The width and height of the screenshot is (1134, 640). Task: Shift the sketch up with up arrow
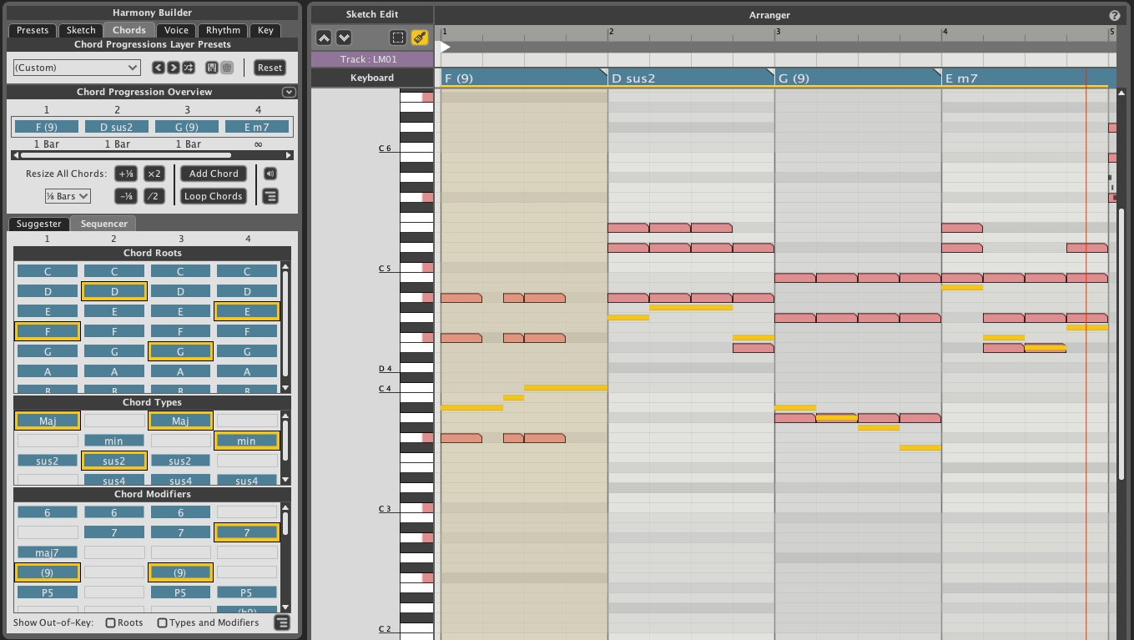coord(324,38)
